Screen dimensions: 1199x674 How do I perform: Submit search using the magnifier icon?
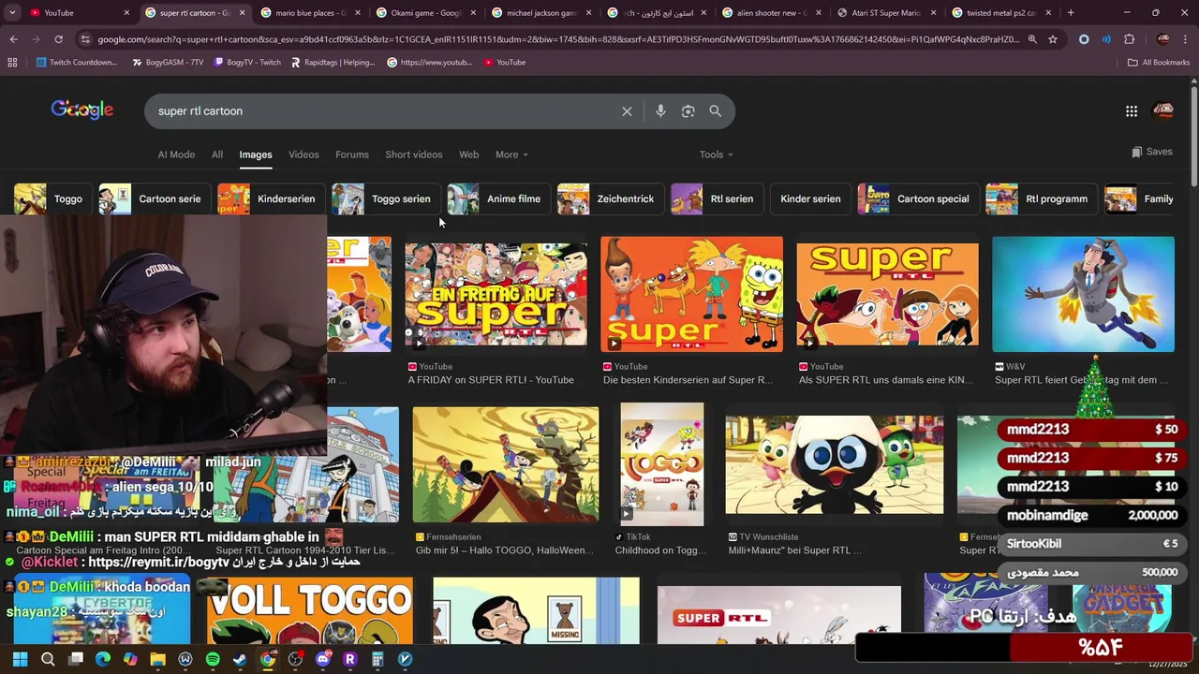[716, 111]
